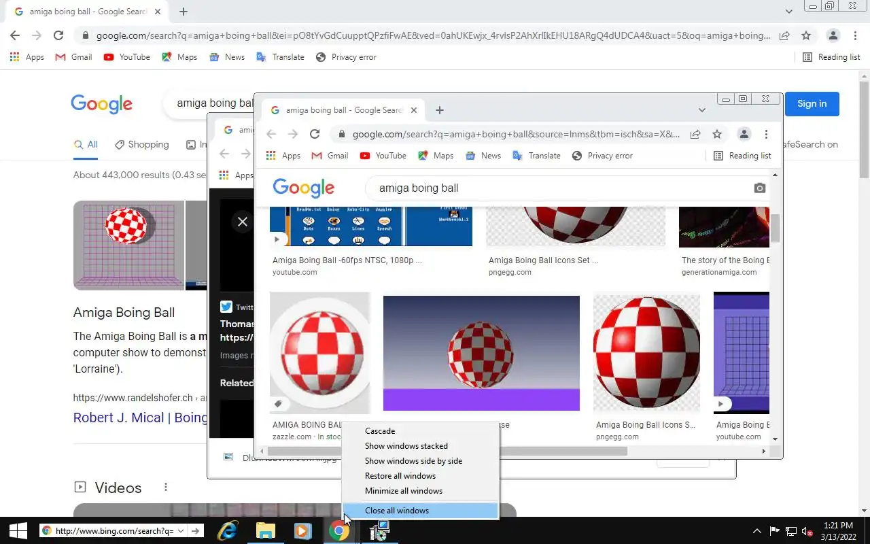Open profile avatar in back Chrome window
Image resolution: width=870 pixels, height=544 pixels.
(833, 35)
